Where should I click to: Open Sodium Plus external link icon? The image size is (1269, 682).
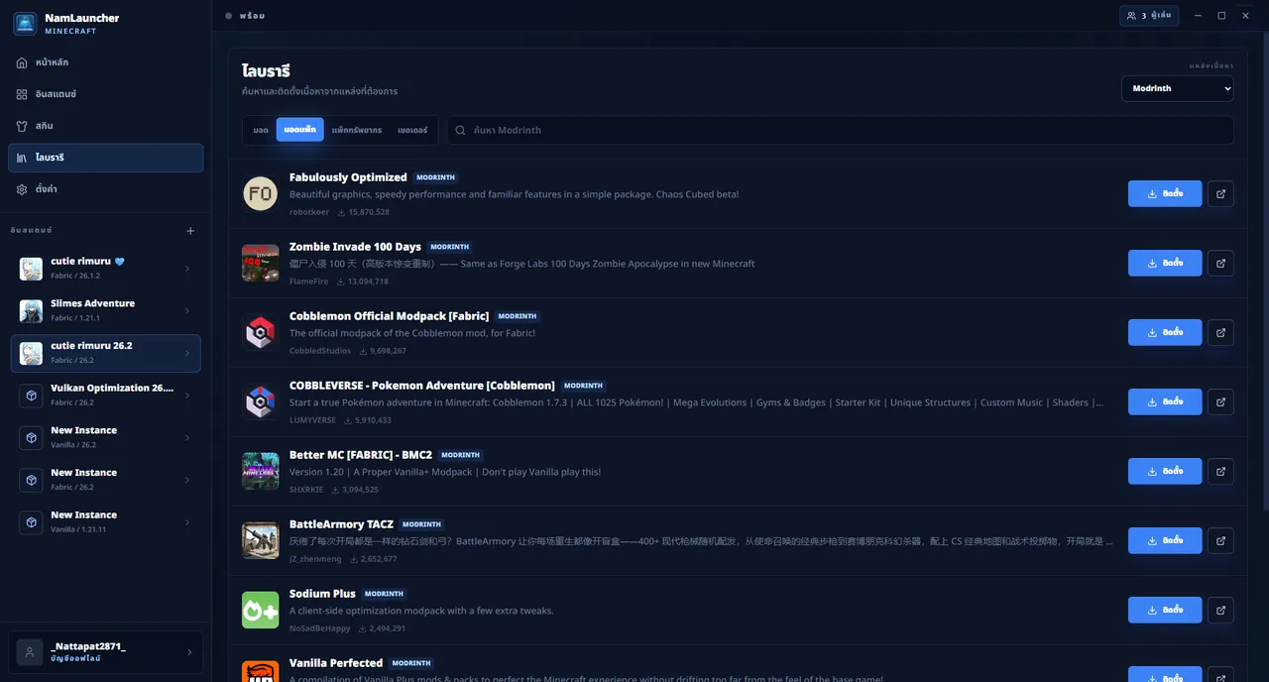coord(1220,610)
